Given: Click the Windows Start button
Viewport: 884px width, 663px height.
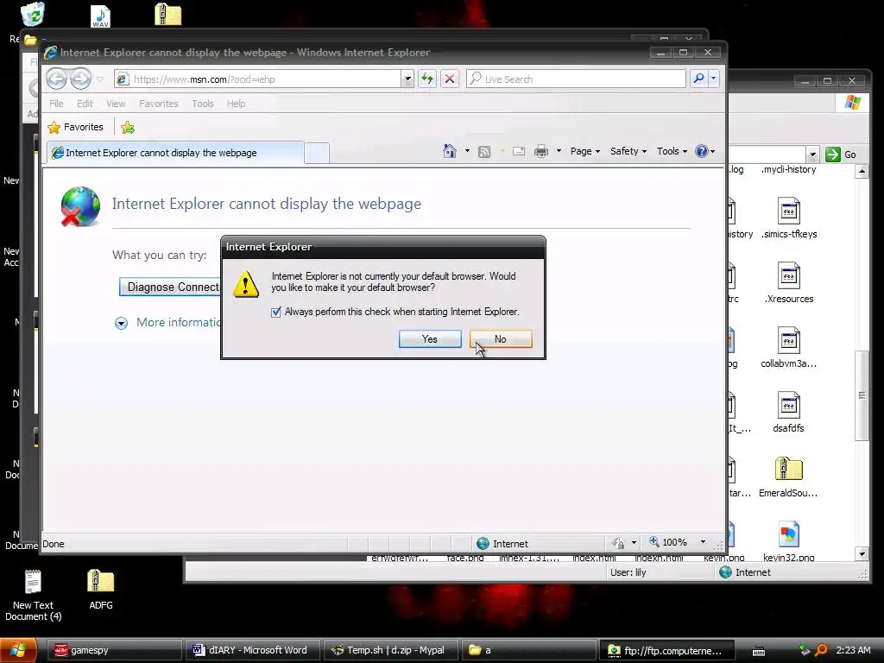Looking at the screenshot, I should 19,650.
